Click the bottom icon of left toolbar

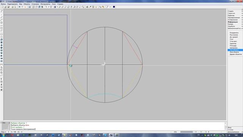(2, 90)
